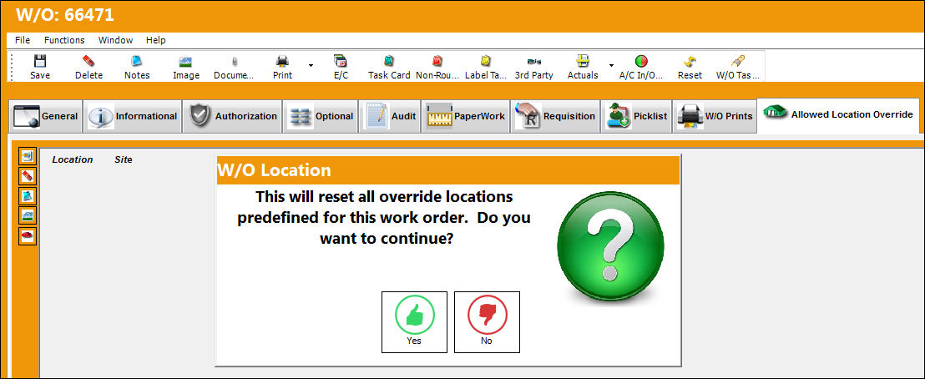This screenshot has height=379, width=925.
Task: Click the W/O Location dialog title bar
Action: (x=448, y=170)
